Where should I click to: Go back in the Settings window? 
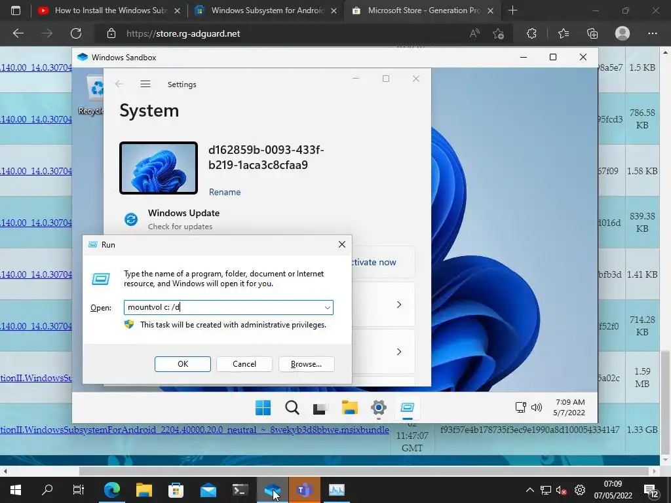click(119, 84)
